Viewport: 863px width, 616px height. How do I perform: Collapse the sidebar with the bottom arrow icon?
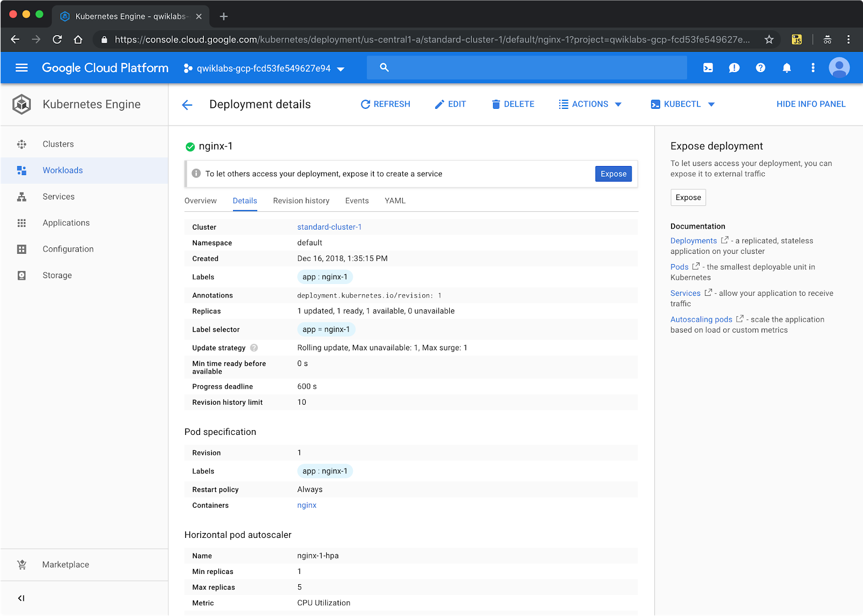pos(22,598)
